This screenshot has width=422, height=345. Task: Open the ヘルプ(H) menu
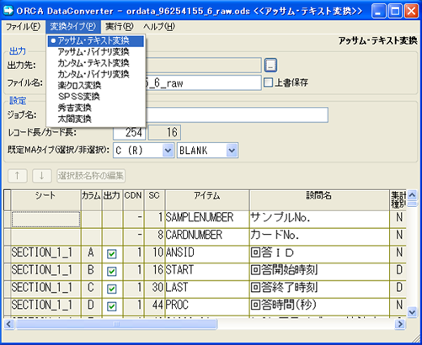click(159, 27)
